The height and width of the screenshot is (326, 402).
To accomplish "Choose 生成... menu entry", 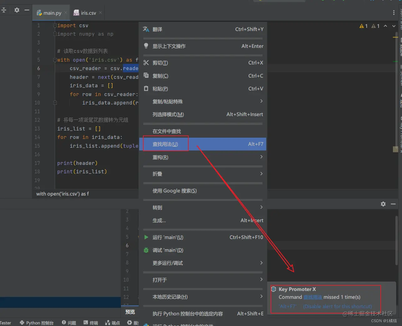I will pyautogui.click(x=203, y=220).
